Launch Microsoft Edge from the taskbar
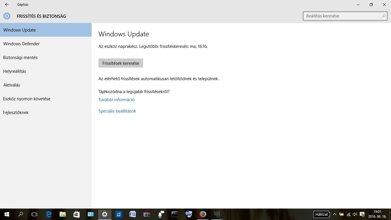 [49, 214]
